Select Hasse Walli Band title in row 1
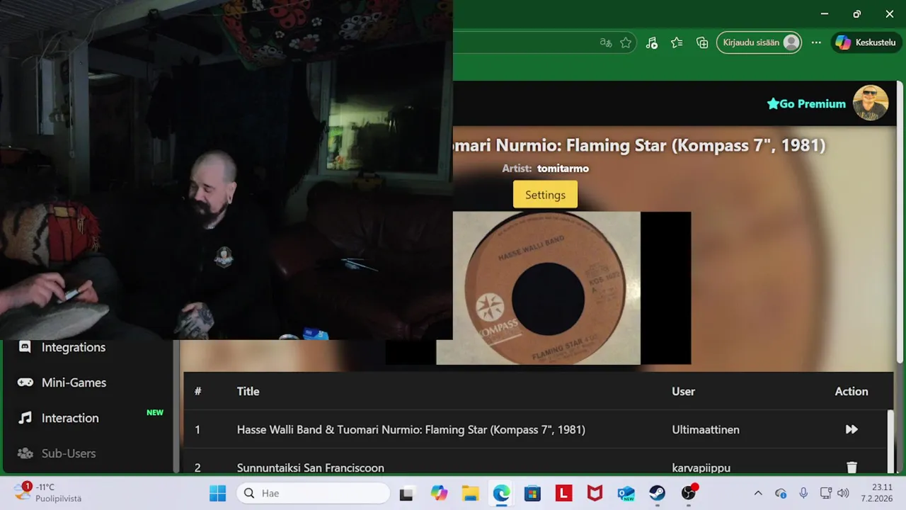Screen dimensions: 906x510 coord(411,429)
